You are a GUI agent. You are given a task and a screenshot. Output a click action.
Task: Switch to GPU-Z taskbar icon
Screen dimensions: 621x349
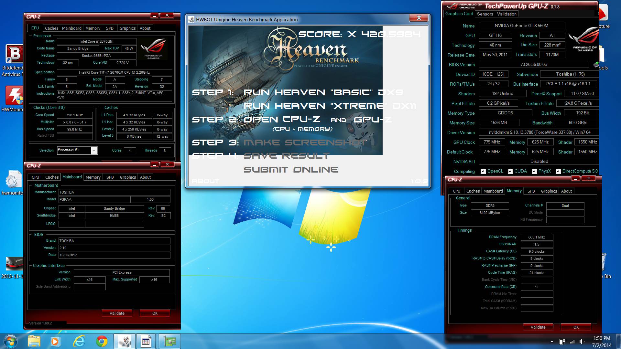[170, 341]
